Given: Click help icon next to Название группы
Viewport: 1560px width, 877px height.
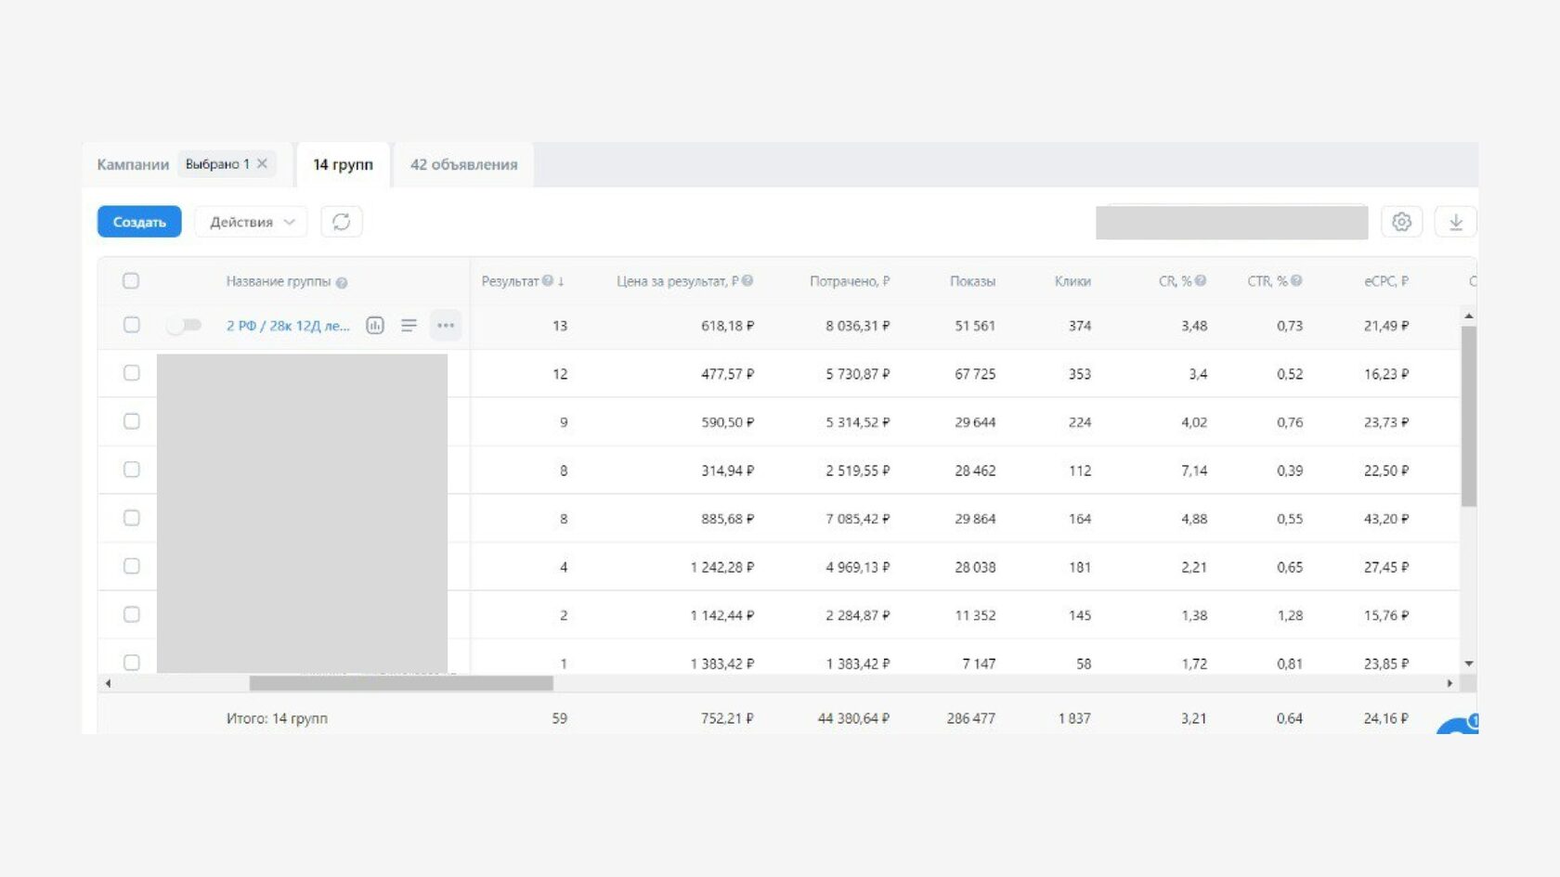Looking at the screenshot, I should (x=342, y=283).
